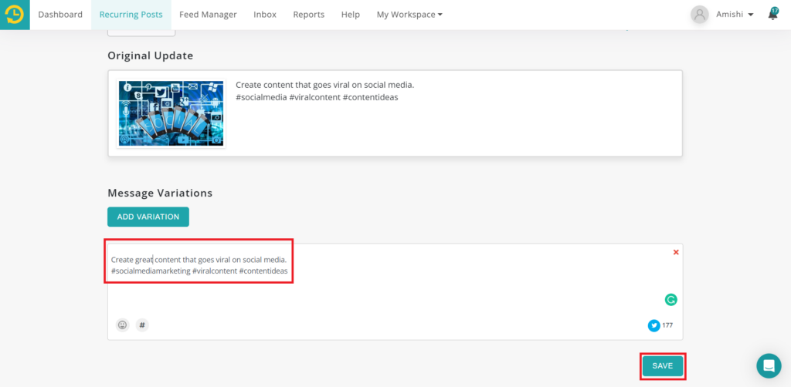791x387 pixels.
Task: Click into the message variation text box
Action: [x=395, y=292]
